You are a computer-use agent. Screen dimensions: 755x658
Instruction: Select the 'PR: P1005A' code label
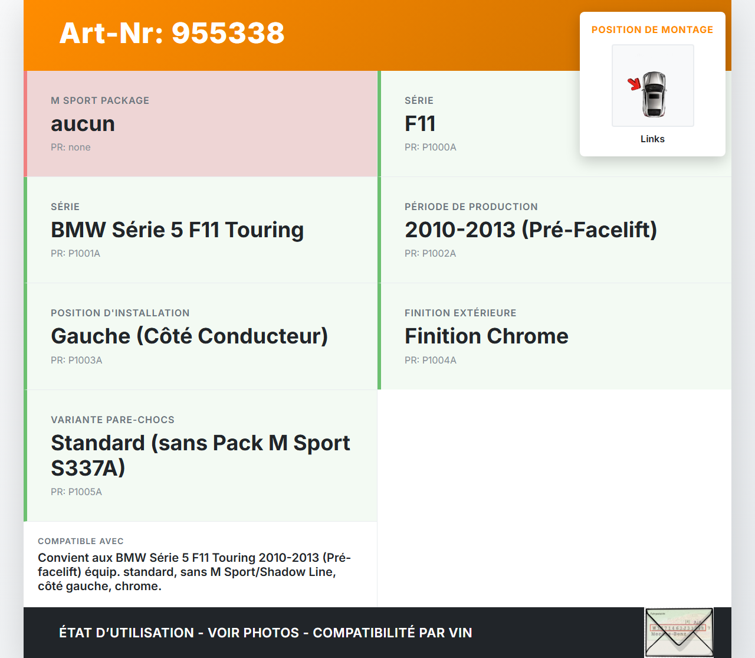pyautogui.click(x=76, y=492)
